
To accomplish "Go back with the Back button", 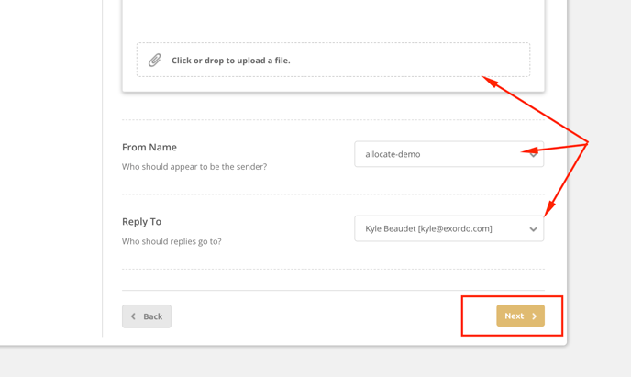I will (x=147, y=316).
